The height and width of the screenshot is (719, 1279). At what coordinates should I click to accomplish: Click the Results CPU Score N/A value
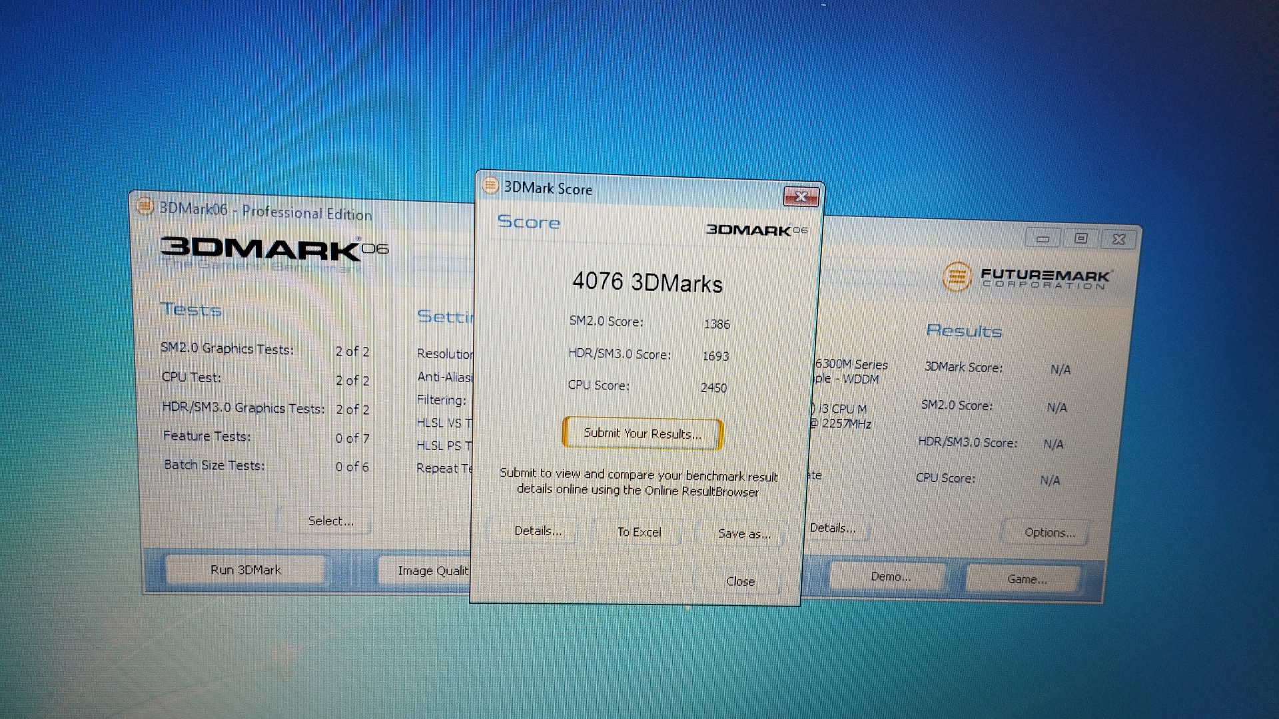1050,480
